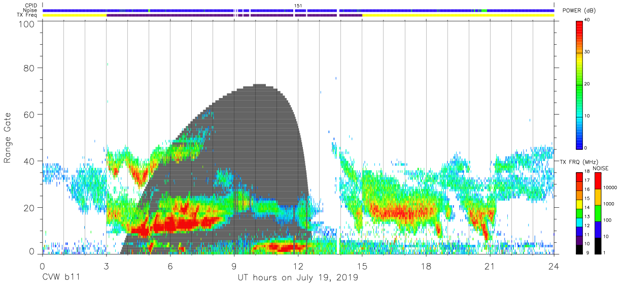Click the x-axis hour tick label '6'
Screen dimensions: 623x288
[x=170, y=266]
